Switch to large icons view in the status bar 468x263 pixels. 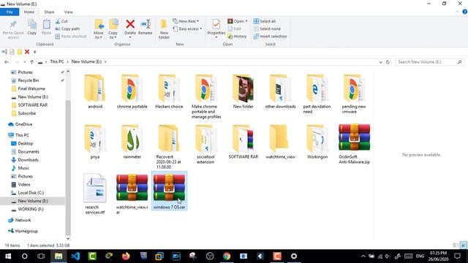[463, 245]
